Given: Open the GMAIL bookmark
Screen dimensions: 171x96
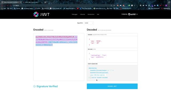Looking at the screenshot, I should point(38,8).
